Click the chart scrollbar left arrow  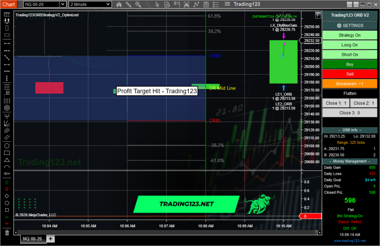click(x=16, y=232)
